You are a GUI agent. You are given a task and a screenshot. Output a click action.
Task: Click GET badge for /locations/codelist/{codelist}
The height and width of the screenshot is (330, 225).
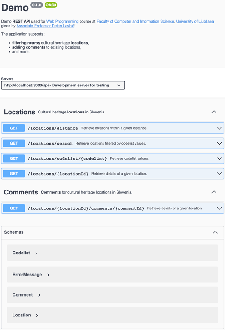(x=14, y=158)
